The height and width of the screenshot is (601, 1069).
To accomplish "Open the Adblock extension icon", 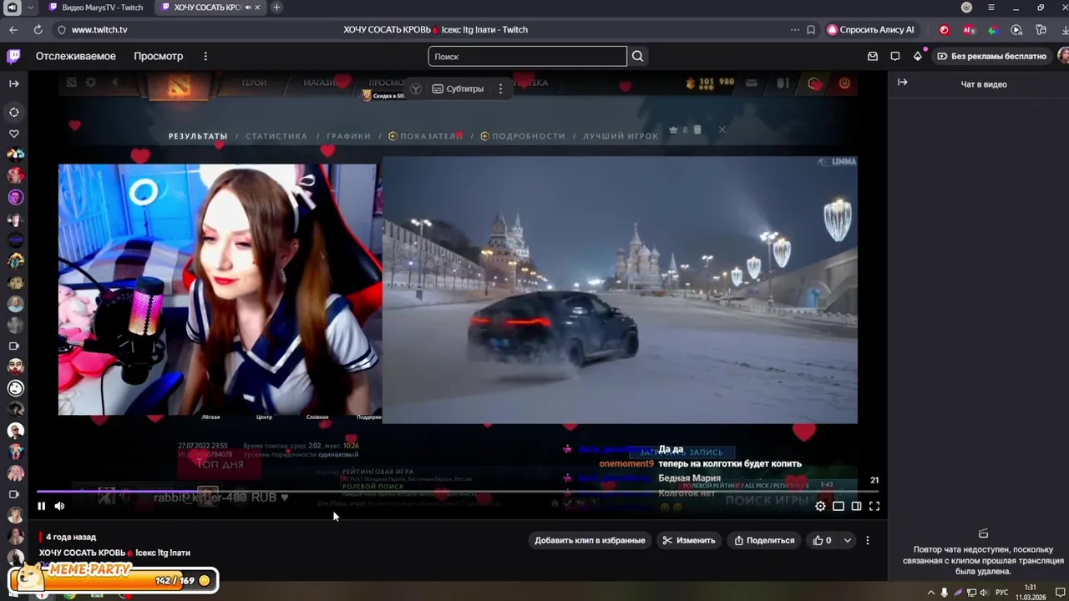I will pyautogui.click(x=969, y=30).
